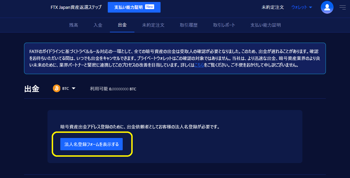This screenshot has height=178, width=350.
Task: Open the 取引レポート tab
Action: [224, 25]
